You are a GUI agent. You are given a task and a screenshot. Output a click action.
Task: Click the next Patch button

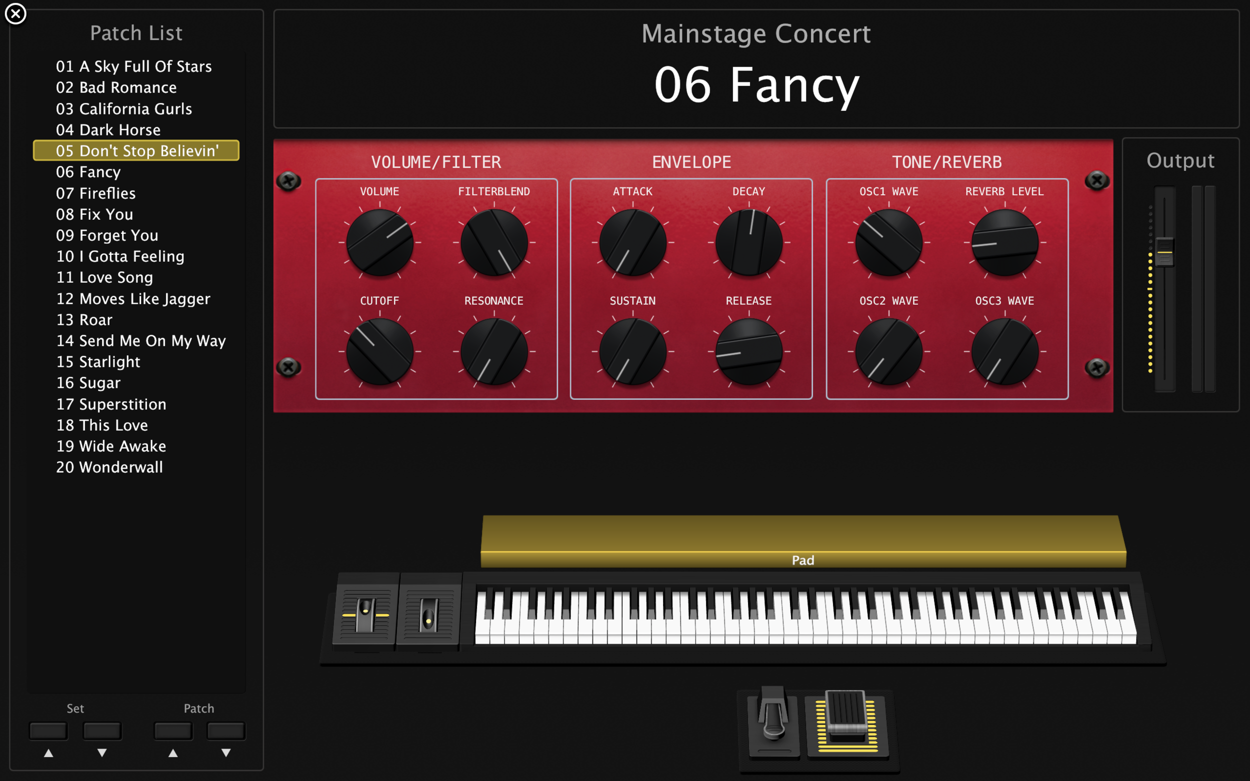point(226,731)
